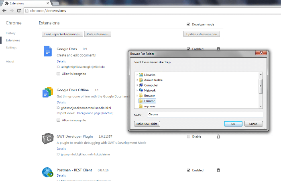Click Update extensions now button
This screenshot has width=281, height=181.
pos(202,34)
